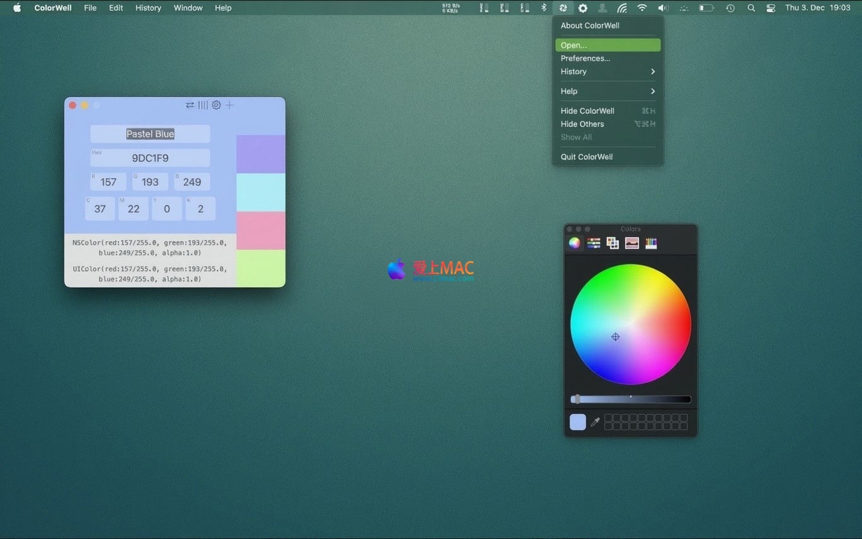Pick the pink swatch in ColorWell history
The image size is (862, 539).
coord(261,230)
